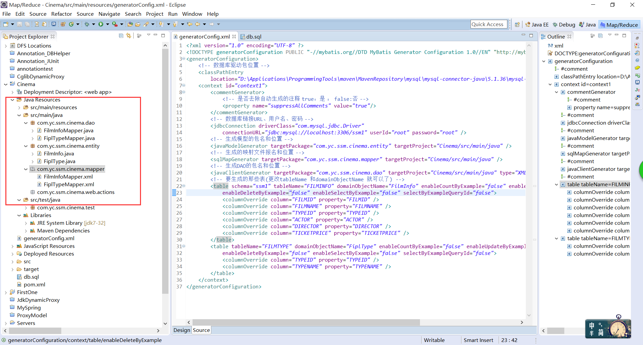Collapse context id=context1 in Outline
Image resolution: width=643 pixels, height=345 pixels.
(x=550, y=84)
